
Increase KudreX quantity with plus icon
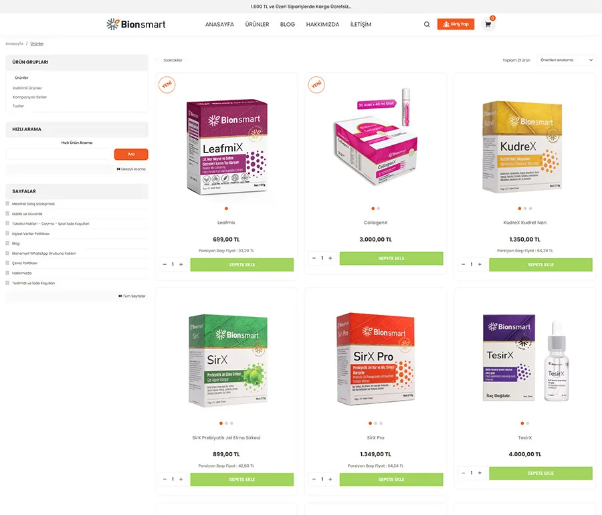pyautogui.click(x=480, y=264)
